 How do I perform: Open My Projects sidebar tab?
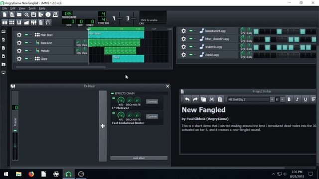point(3,40)
